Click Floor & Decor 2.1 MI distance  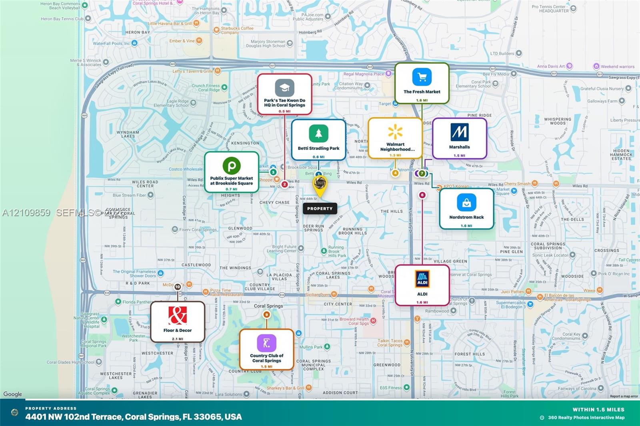point(178,339)
